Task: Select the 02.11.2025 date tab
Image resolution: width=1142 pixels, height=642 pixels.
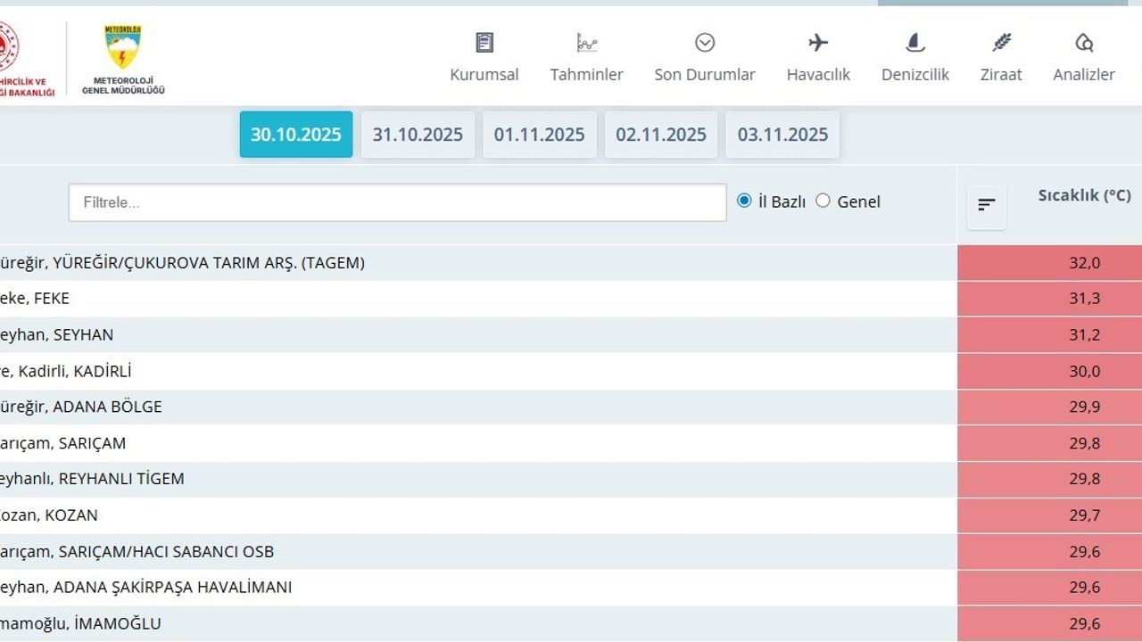Action: tap(660, 134)
